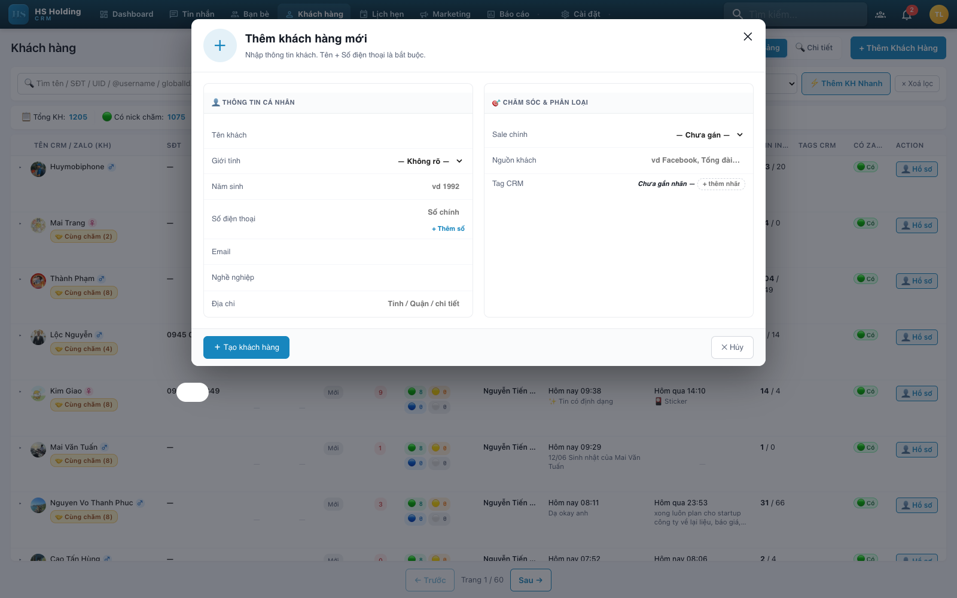Screen dimensions: 957x598
Task: Open the Dashboard menu
Action: pos(126,14)
